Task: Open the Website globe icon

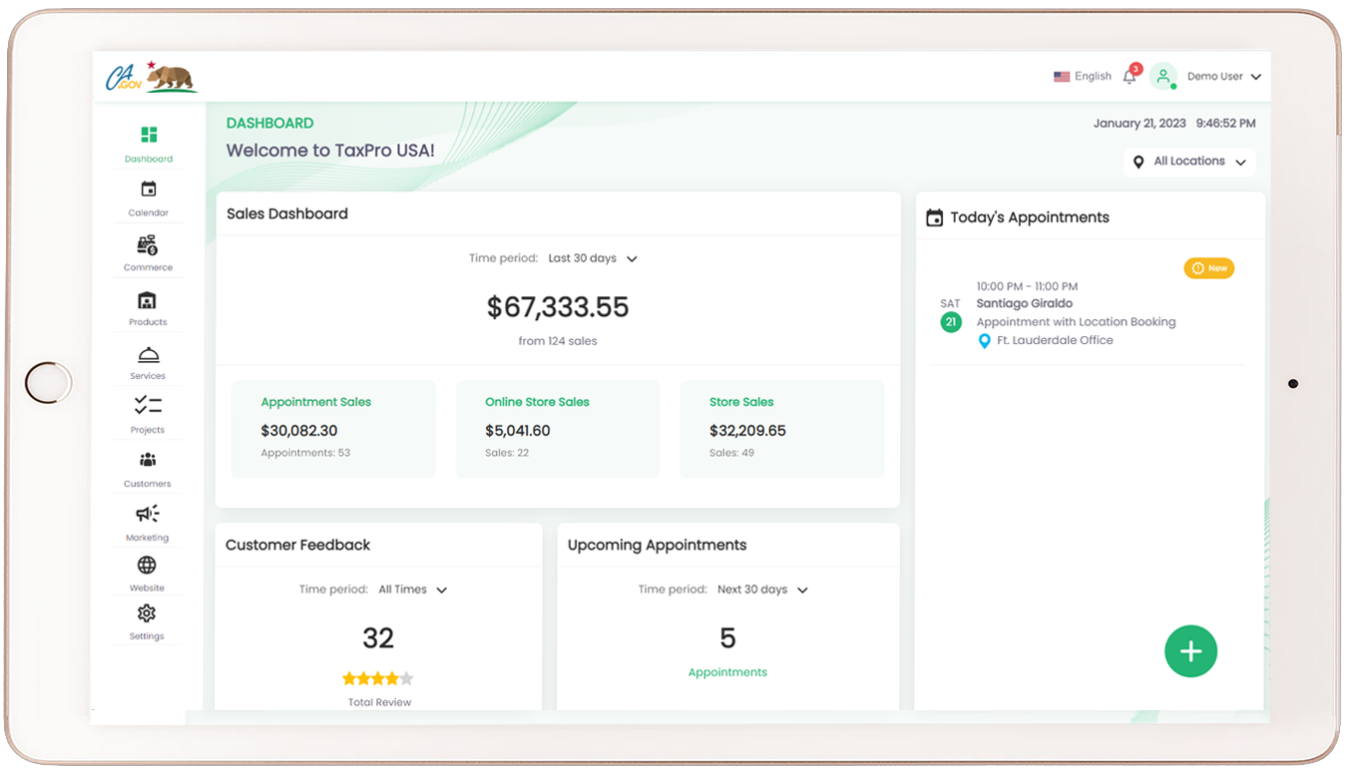Action: [x=147, y=566]
